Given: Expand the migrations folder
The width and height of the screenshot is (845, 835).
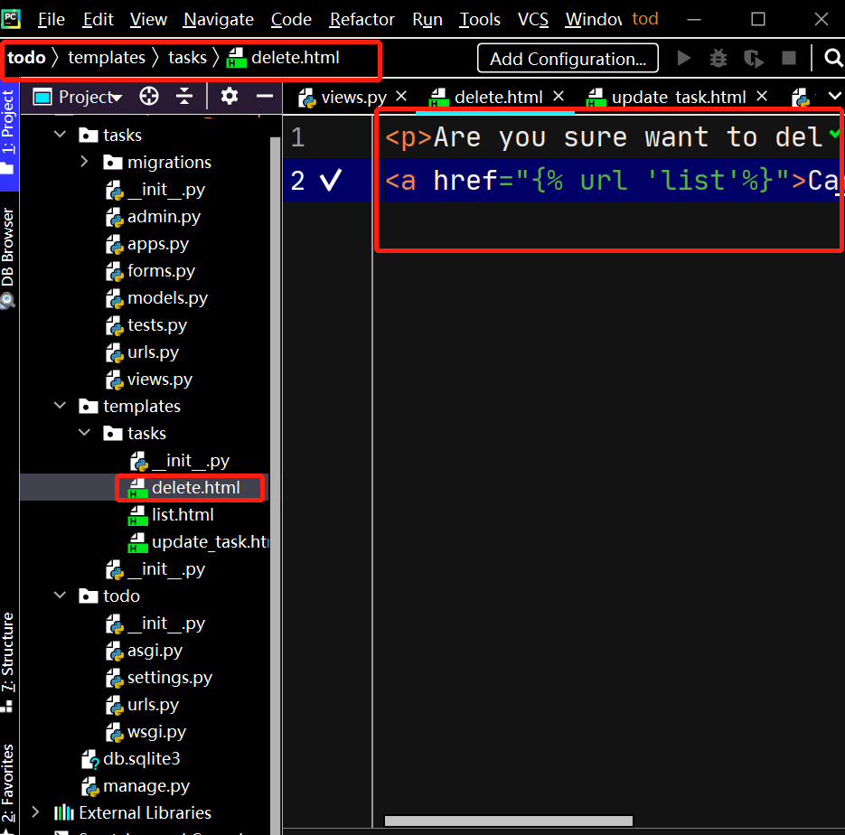Looking at the screenshot, I should [x=84, y=162].
